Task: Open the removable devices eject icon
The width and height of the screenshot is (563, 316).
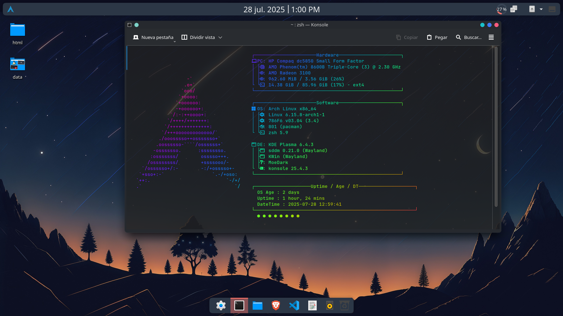Action: pos(532,9)
